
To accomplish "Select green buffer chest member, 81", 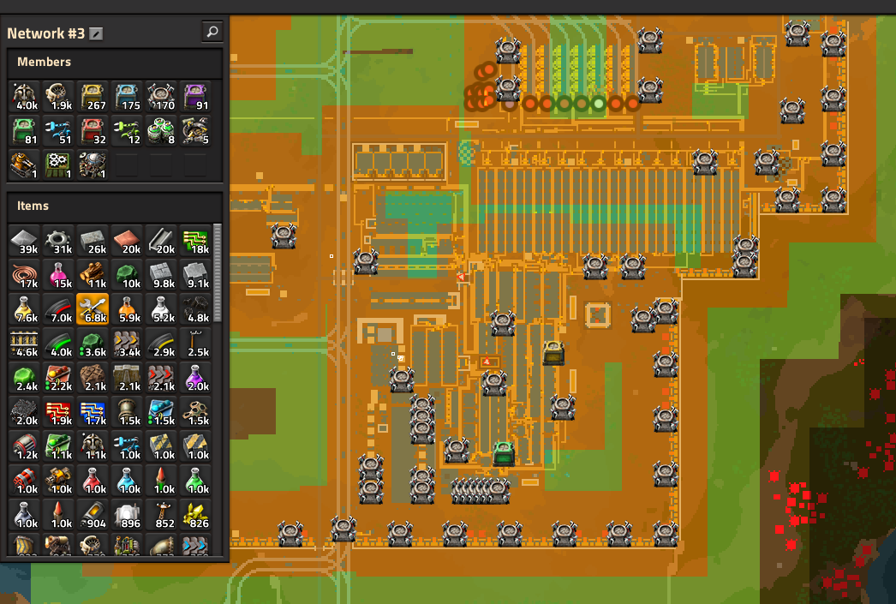I will tap(24, 131).
